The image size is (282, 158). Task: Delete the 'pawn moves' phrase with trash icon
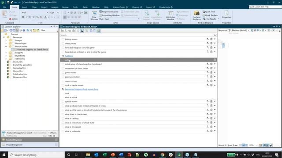pos(211,72)
